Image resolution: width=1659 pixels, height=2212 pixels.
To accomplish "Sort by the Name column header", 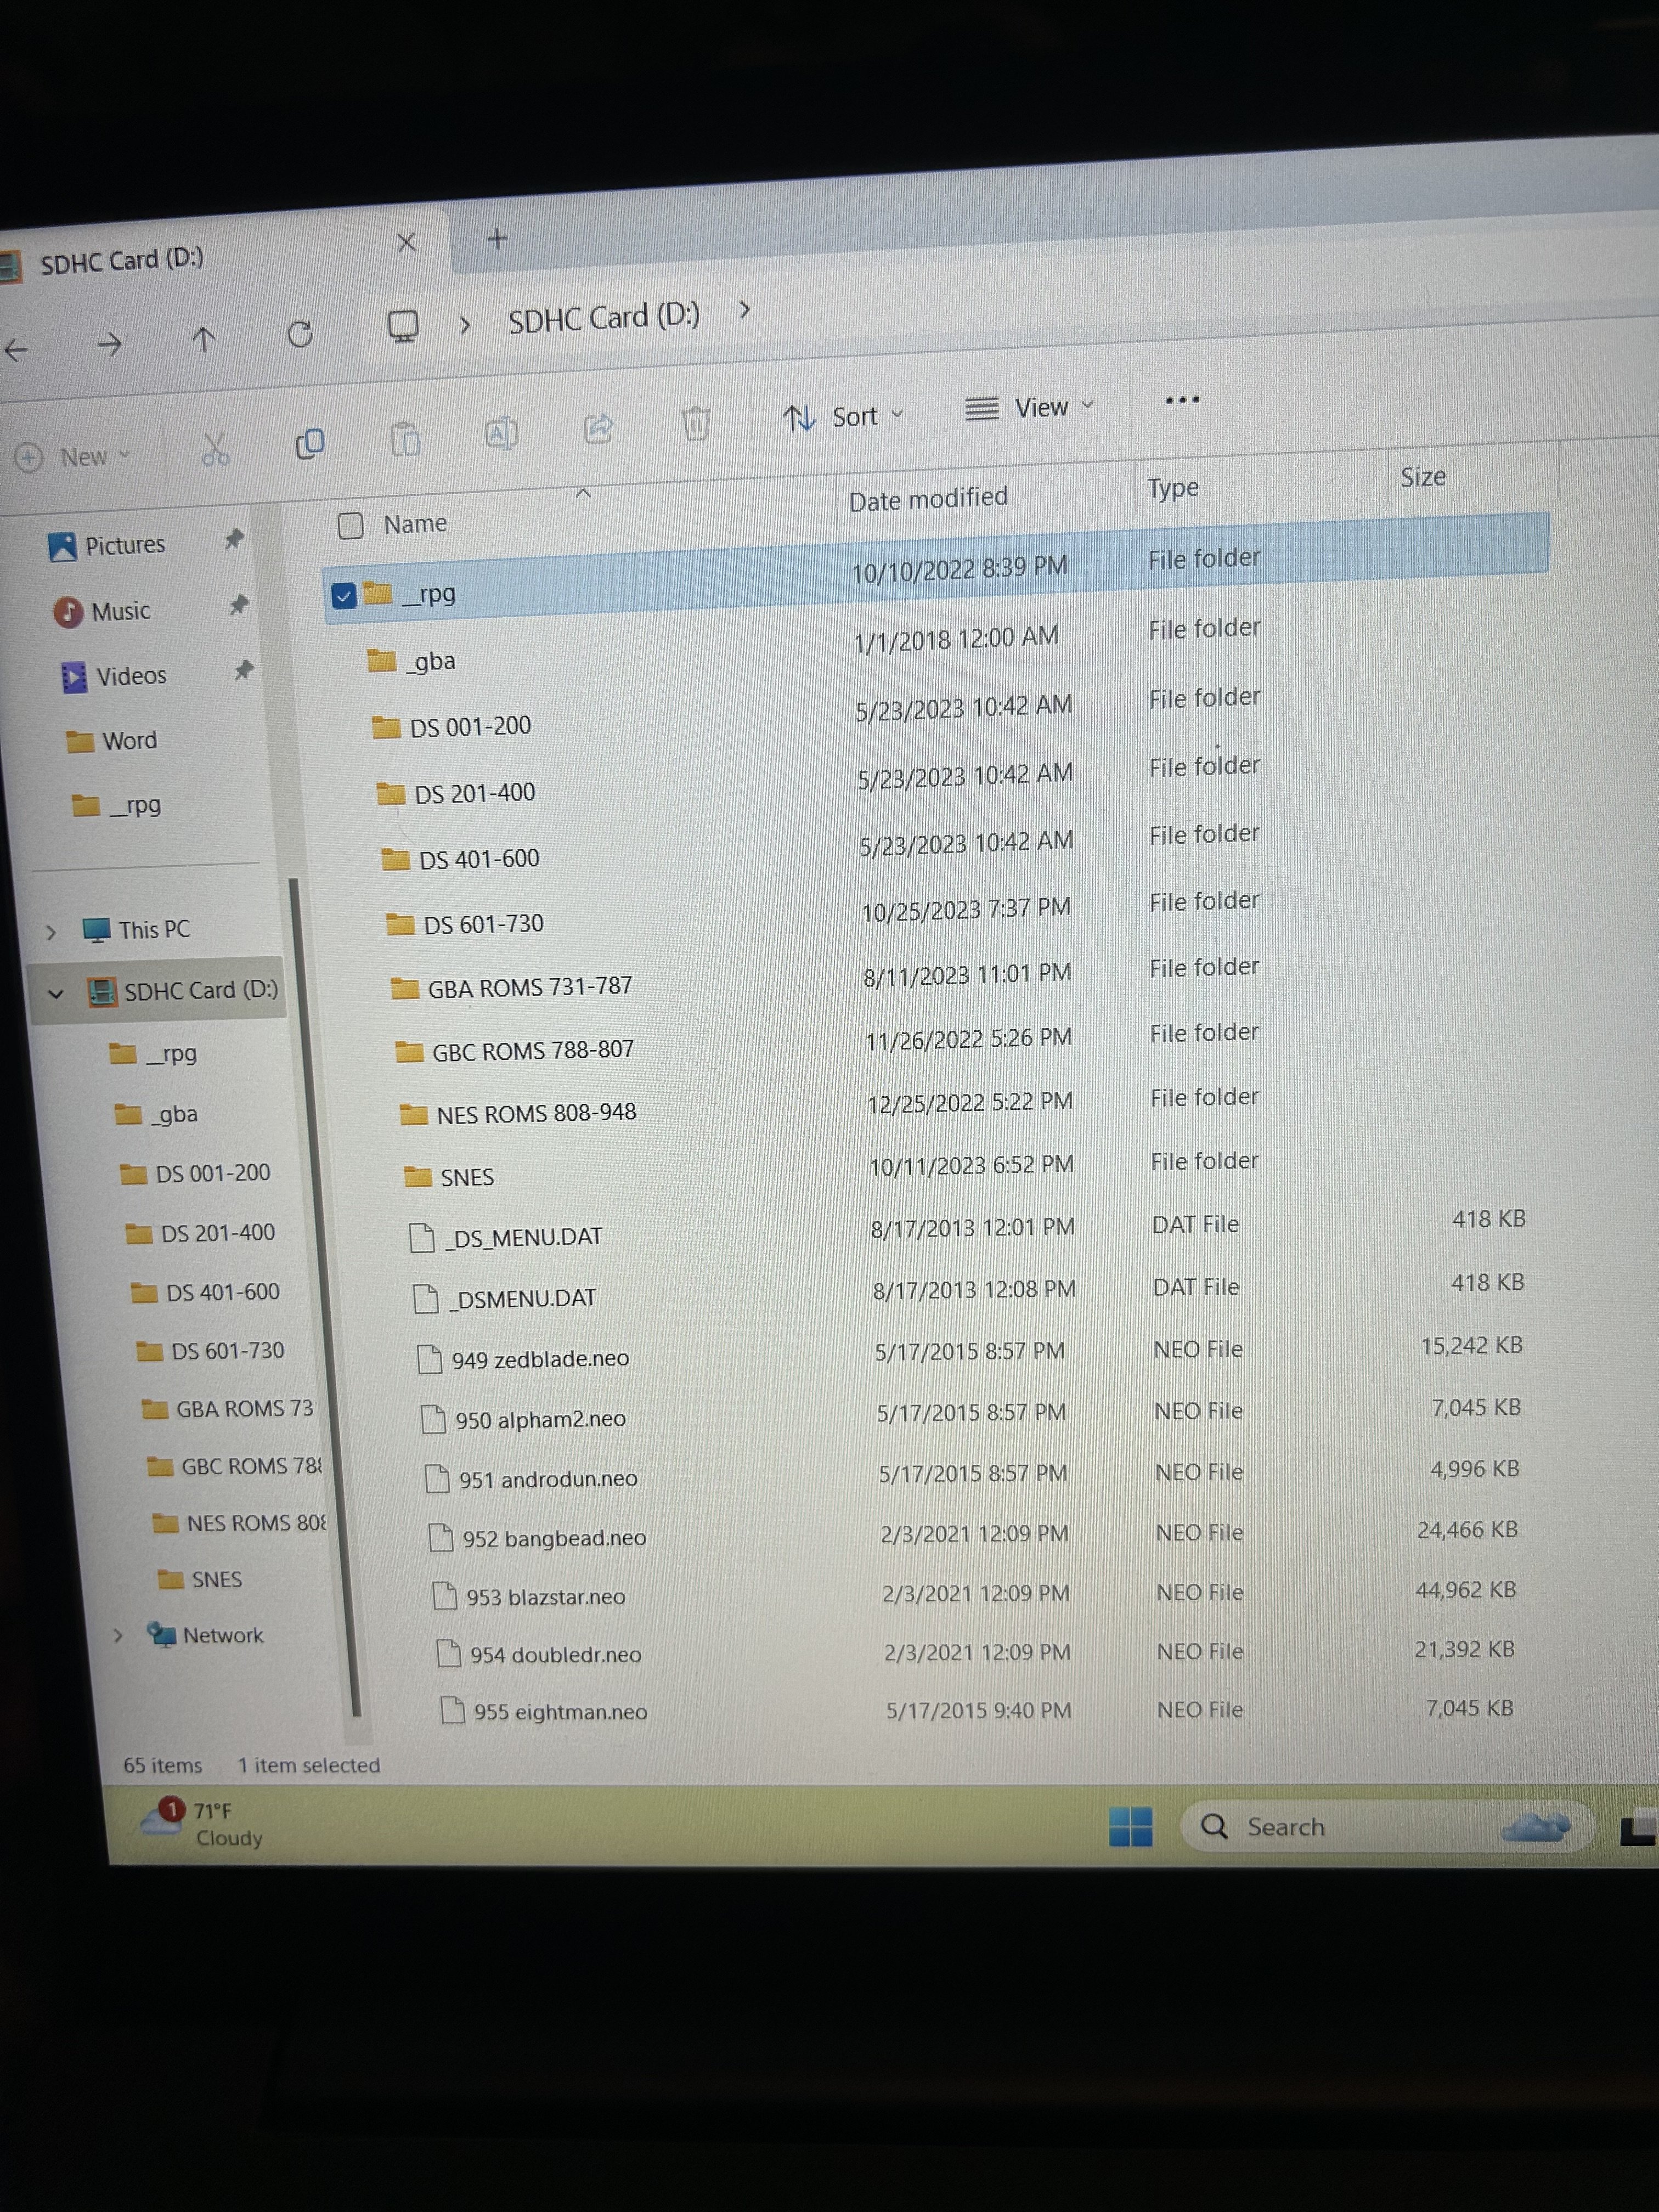I will (x=416, y=523).
